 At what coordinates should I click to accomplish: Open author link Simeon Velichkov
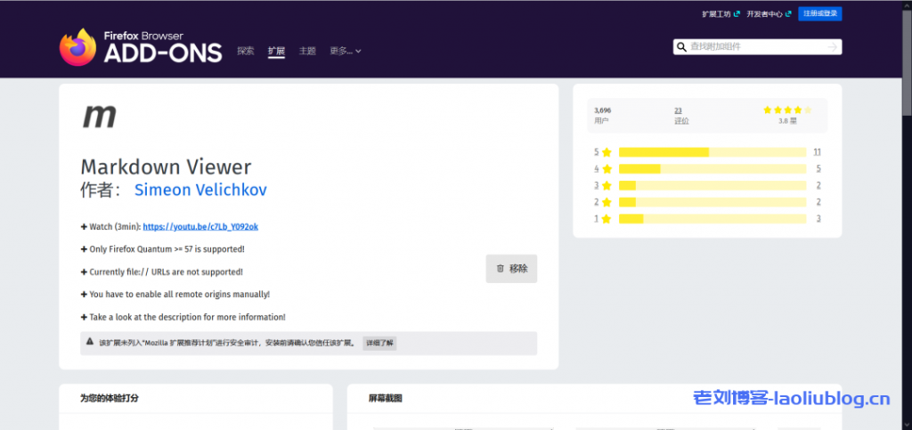tap(199, 190)
